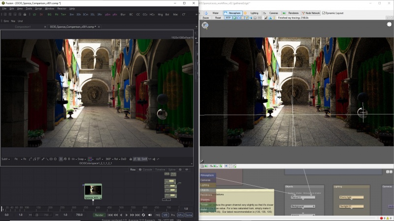Select the sponza_aces loader node thumbnail
394x221 pixels.
(93, 190)
